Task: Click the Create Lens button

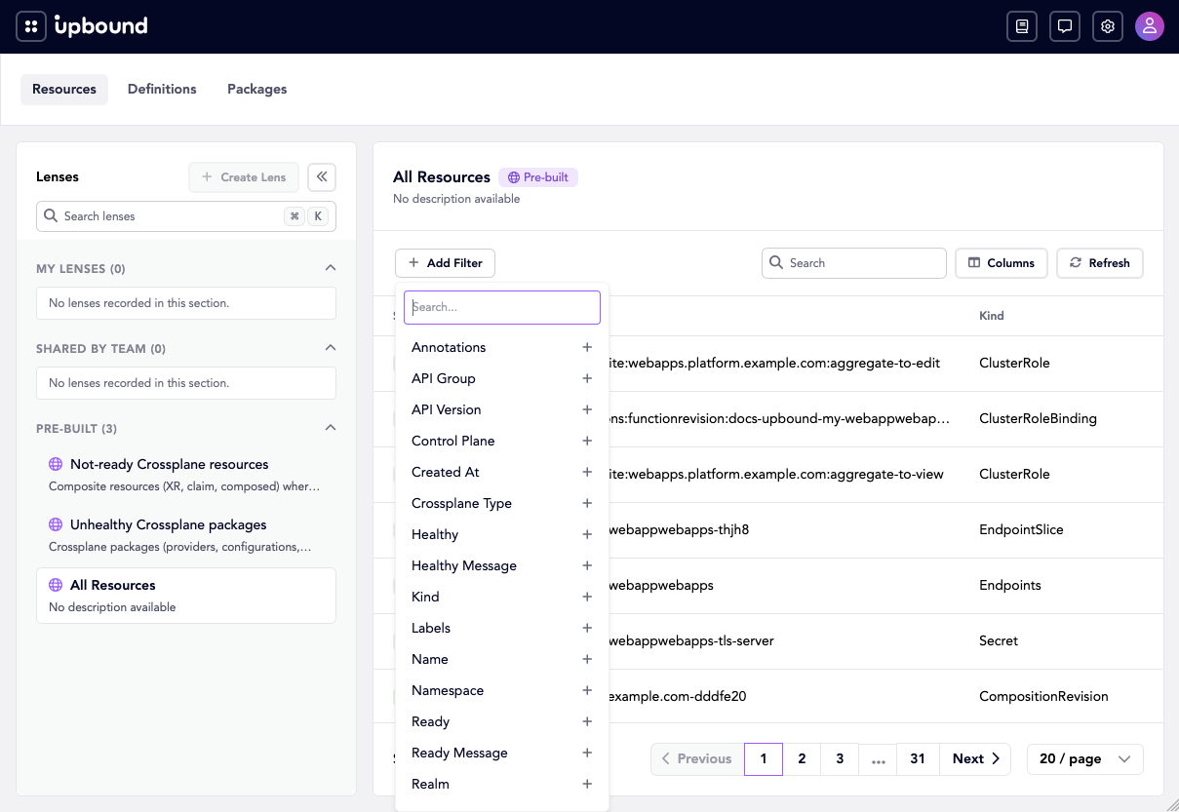Action: (244, 176)
